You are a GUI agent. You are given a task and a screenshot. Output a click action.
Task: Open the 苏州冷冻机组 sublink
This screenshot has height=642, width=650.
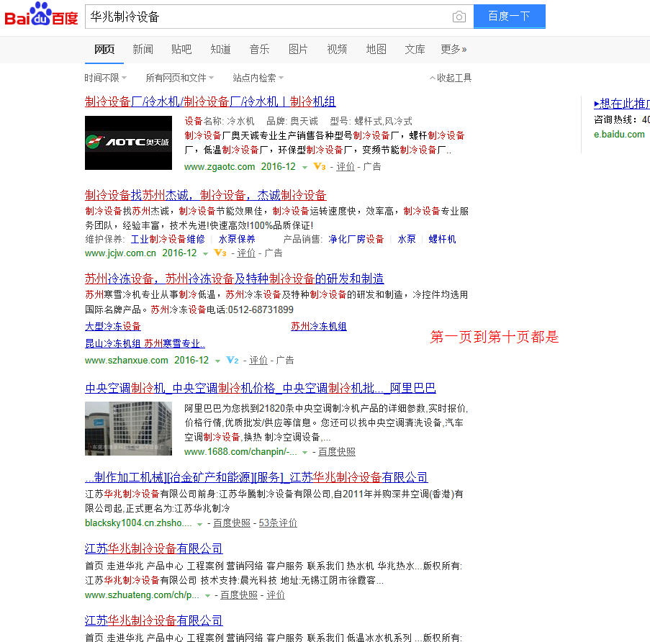(x=319, y=327)
